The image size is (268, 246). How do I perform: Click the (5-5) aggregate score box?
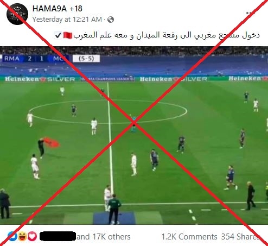point(86,59)
